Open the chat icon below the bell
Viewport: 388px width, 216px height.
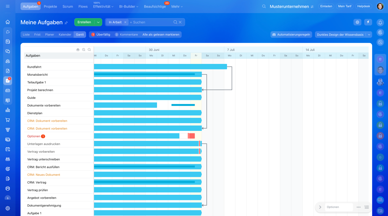[x=380, y=42]
